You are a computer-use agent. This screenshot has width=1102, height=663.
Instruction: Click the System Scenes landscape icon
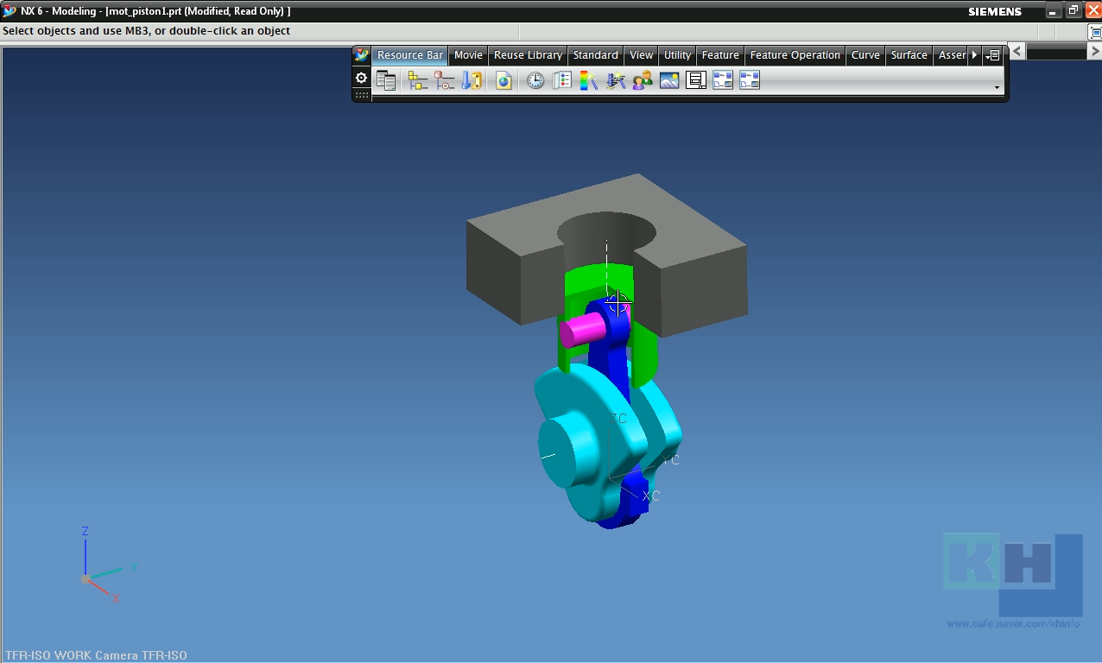pos(669,81)
